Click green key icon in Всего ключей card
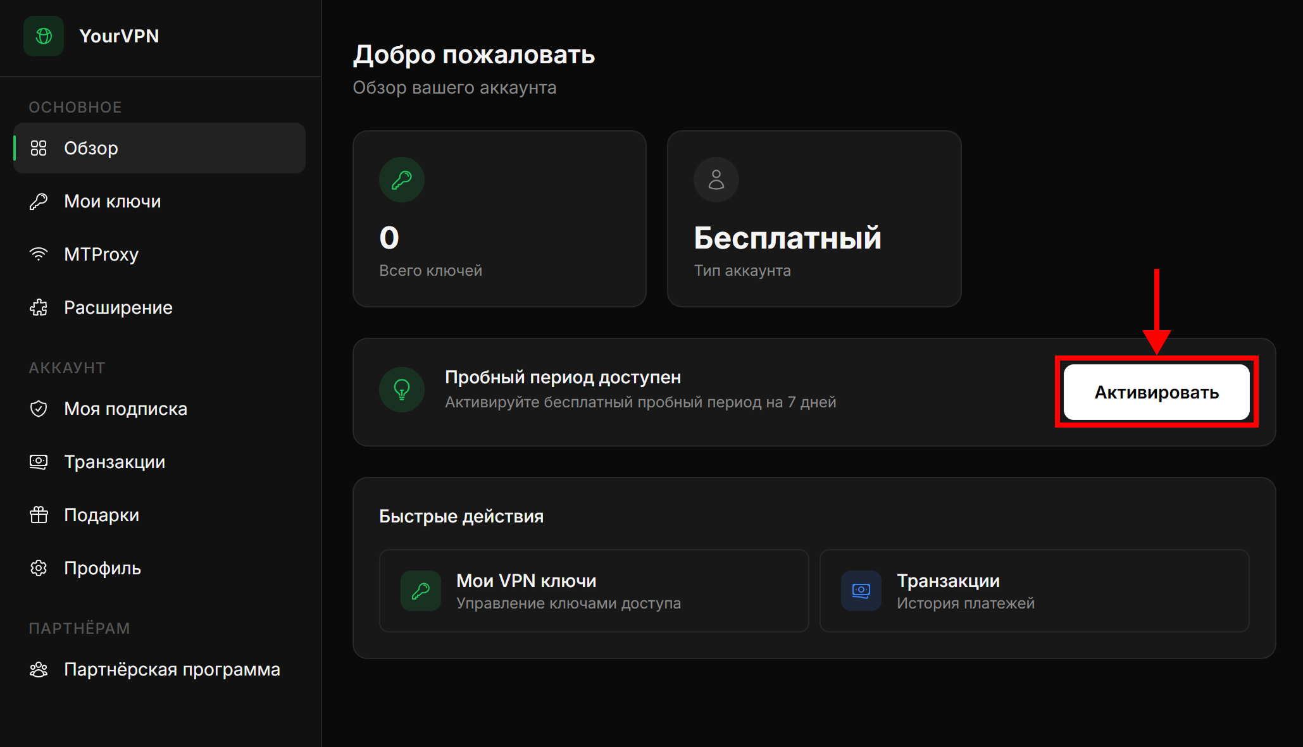Image resolution: width=1303 pixels, height=747 pixels. 402,180
